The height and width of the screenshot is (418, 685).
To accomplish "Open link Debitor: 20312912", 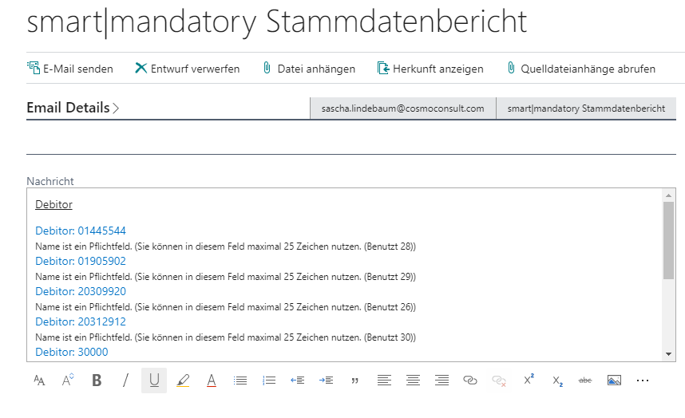I will click(81, 321).
